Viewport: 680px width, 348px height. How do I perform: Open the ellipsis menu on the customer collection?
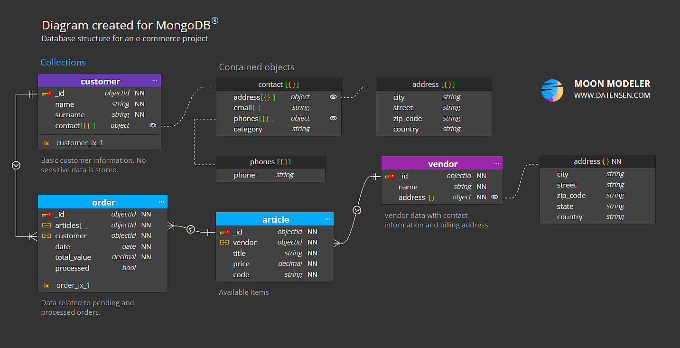tap(155, 81)
